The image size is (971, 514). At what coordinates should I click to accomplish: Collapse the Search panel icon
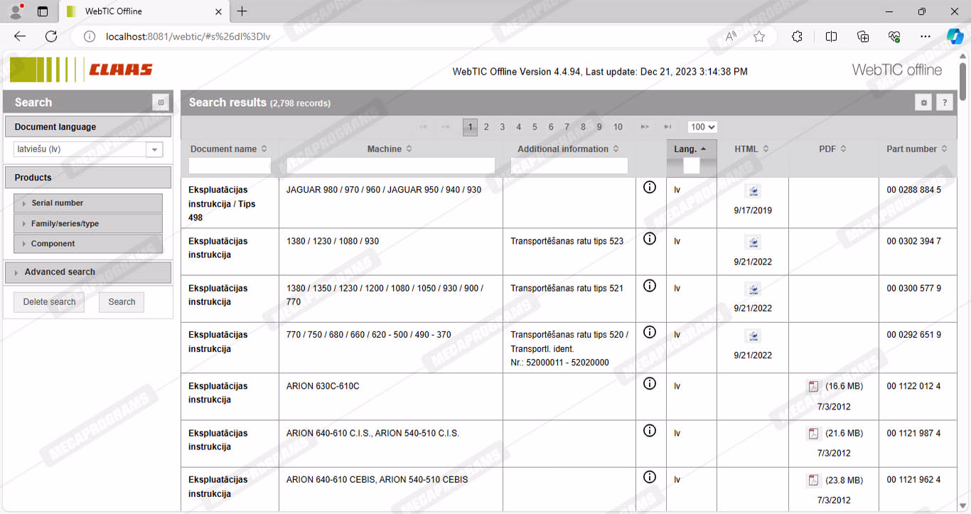point(161,102)
